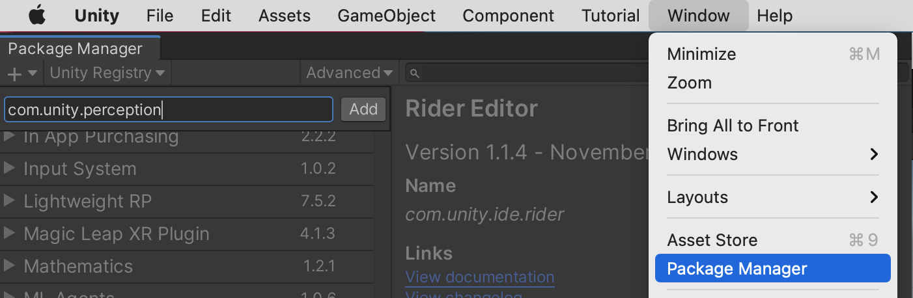Open the Apple menu
The height and width of the screenshot is (298, 913).
point(38,15)
